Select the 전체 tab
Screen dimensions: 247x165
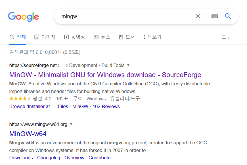pyautogui.click(x=18, y=37)
